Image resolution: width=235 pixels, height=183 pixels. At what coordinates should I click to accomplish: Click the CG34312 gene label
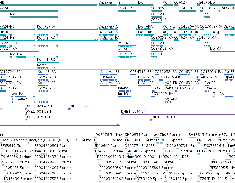point(159,20)
